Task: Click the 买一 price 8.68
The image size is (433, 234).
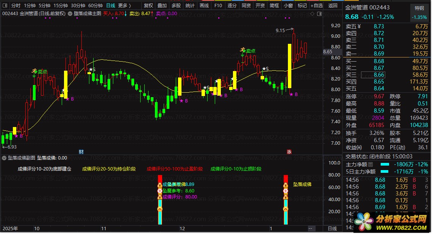Action: click(379, 61)
